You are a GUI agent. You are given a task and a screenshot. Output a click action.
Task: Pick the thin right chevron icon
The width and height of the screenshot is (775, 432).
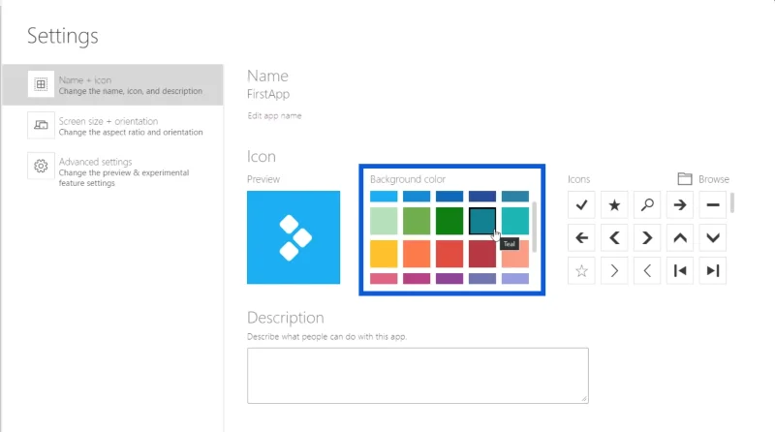[x=614, y=270]
